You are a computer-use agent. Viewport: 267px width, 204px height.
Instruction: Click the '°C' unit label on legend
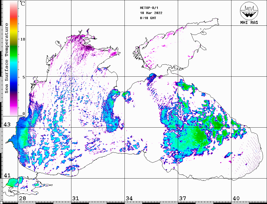22,3
